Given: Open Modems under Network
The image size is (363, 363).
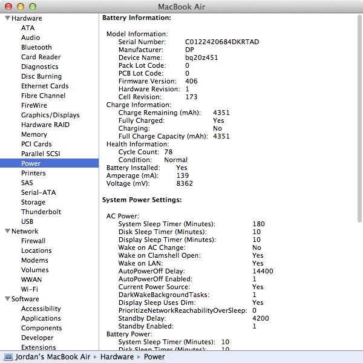Looking at the screenshot, I should pyautogui.click(x=34, y=260).
